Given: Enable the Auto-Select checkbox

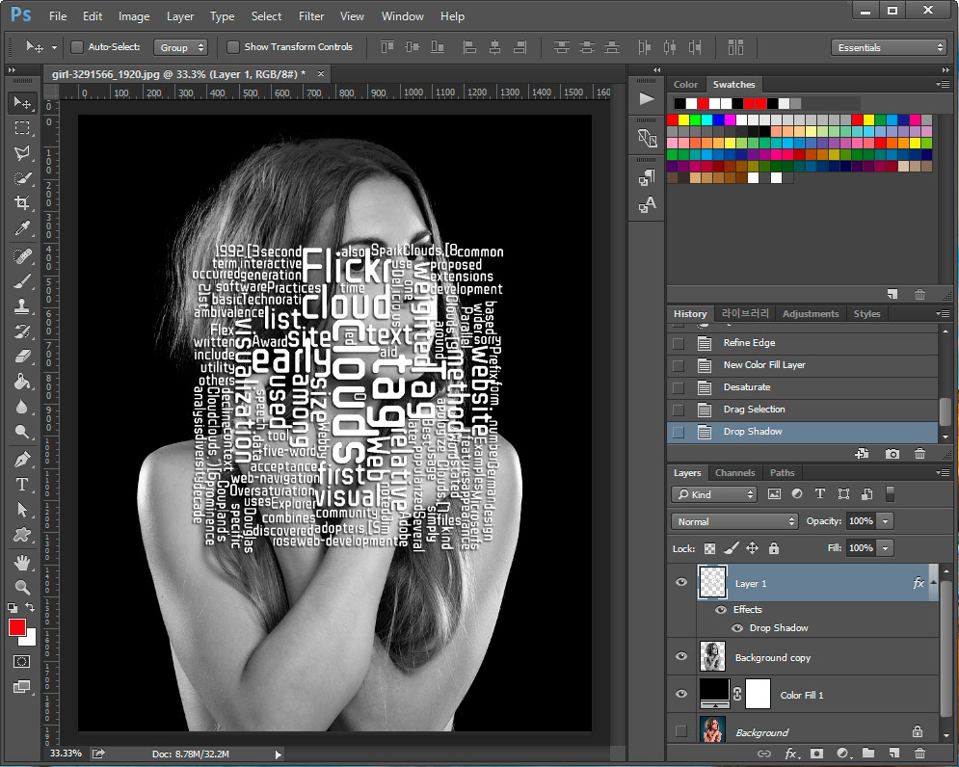Looking at the screenshot, I should [77, 47].
